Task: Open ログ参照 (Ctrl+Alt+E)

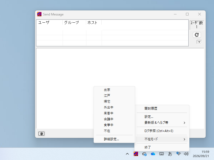Action: (x=162, y=131)
